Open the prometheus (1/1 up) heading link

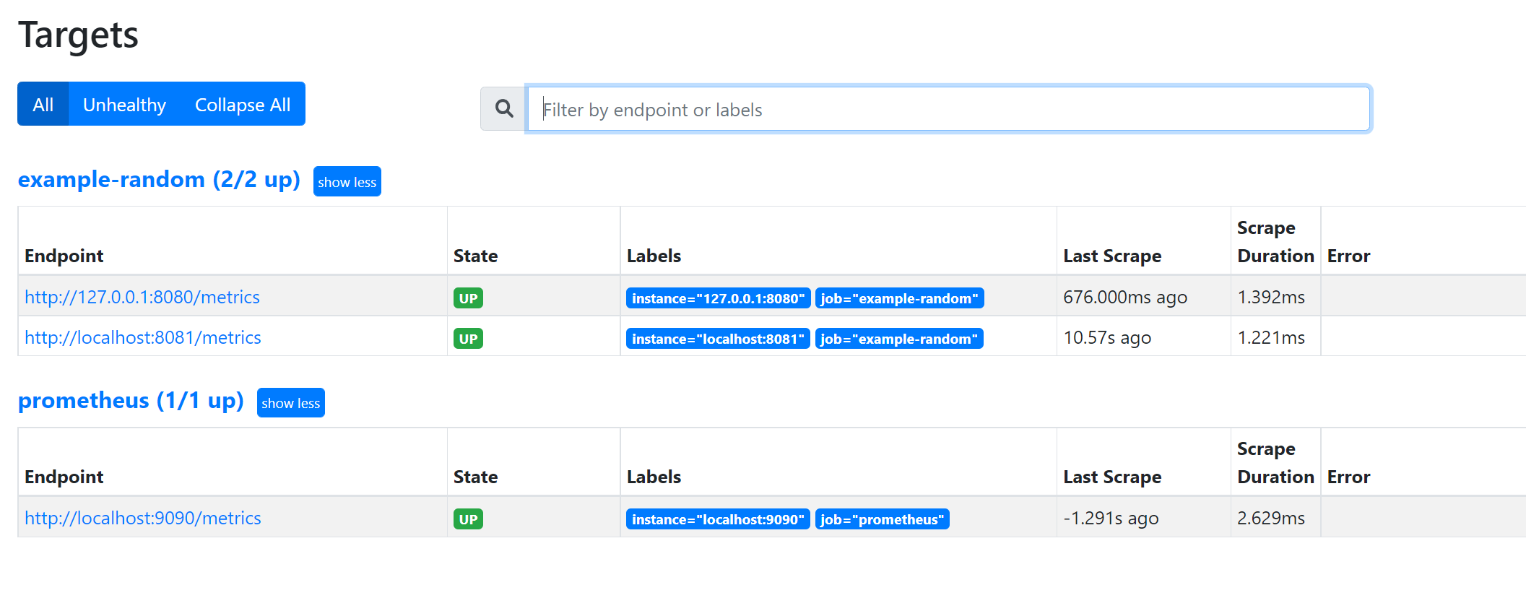pos(131,400)
